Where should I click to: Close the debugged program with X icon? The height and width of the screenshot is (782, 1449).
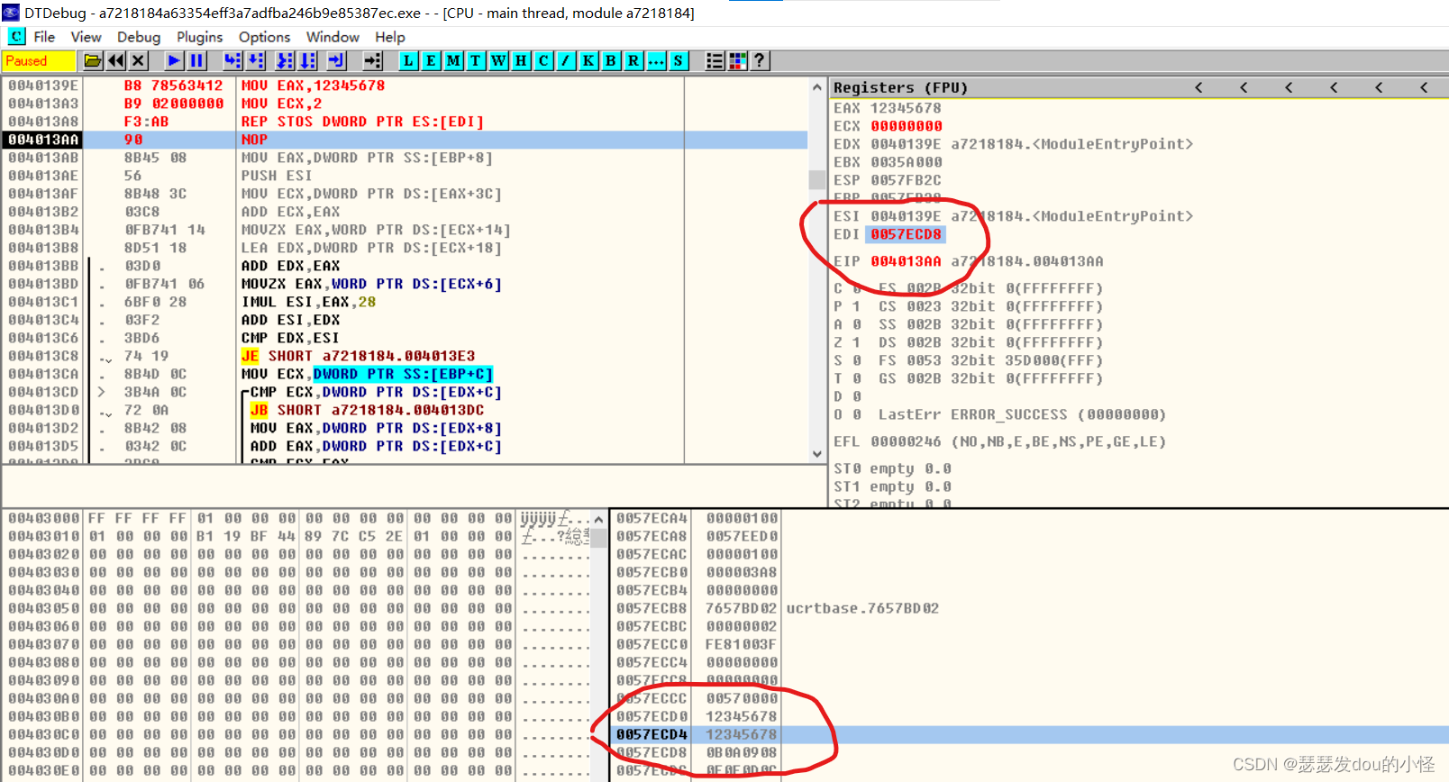(x=138, y=60)
